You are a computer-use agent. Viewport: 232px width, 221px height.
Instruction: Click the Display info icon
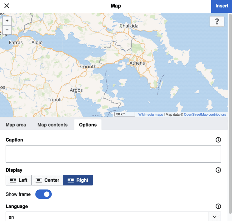pyautogui.click(x=218, y=170)
